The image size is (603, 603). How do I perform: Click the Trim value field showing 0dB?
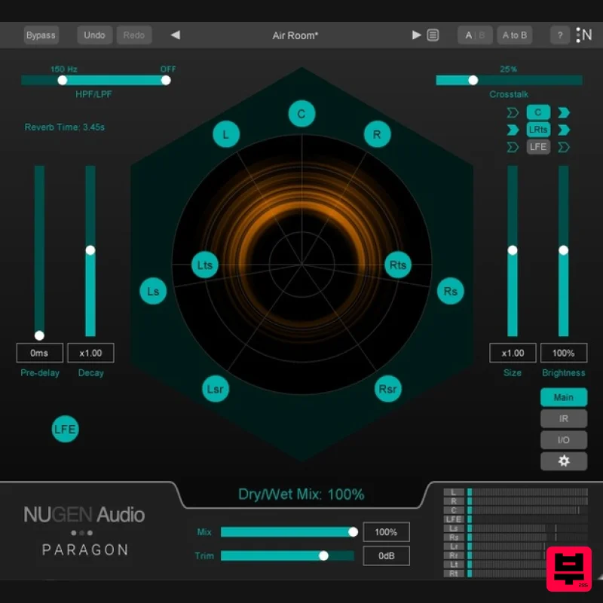[x=386, y=556]
